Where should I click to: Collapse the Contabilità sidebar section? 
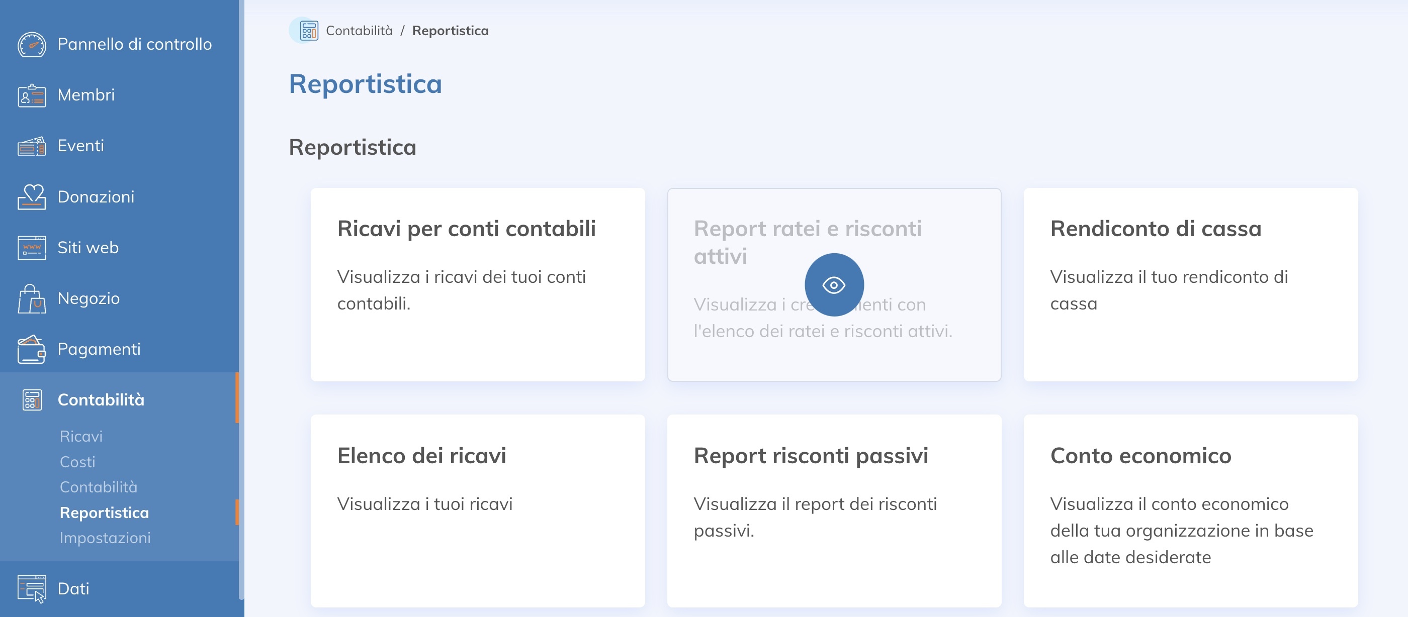(101, 399)
